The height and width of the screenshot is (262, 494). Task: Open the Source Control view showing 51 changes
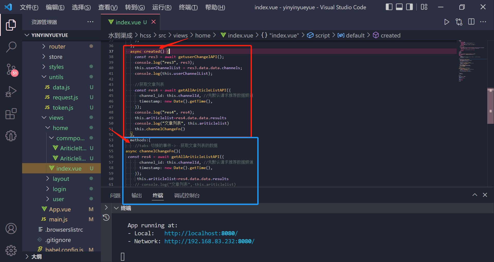point(11,69)
